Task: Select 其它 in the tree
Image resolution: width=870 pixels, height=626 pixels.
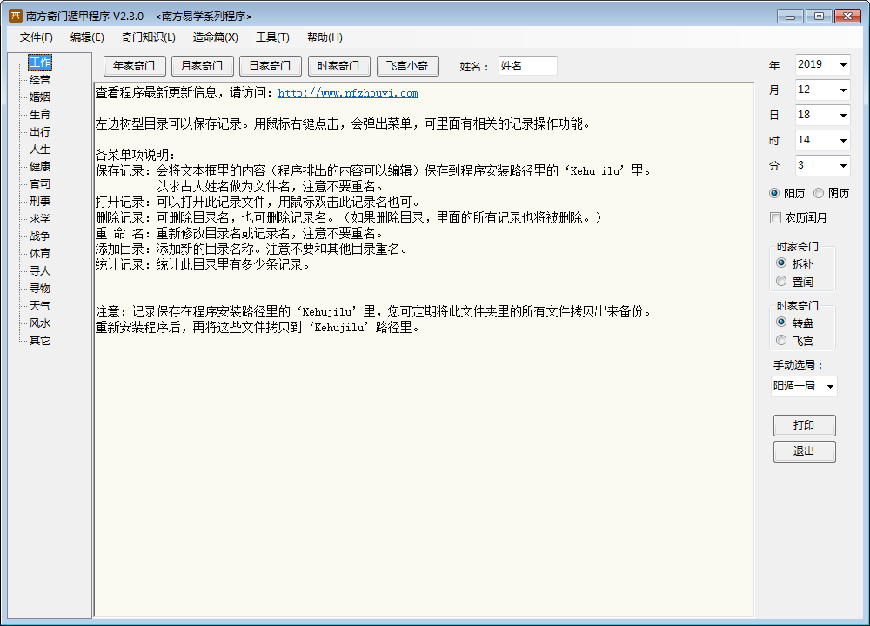Action: pyautogui.click(x=40, y=341)
